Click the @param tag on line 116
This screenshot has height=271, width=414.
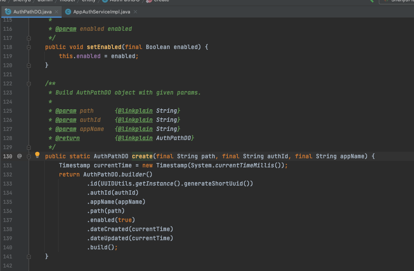tap(66, 29)
